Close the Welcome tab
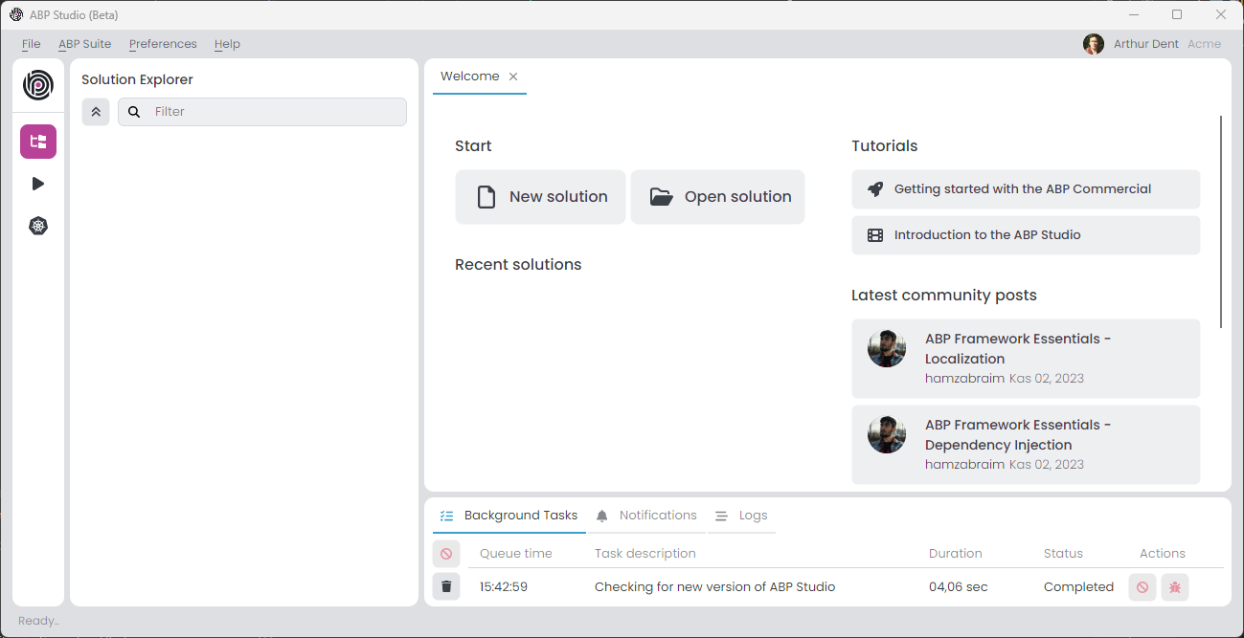The width and height of the screenshot is (1244, 638). pos(513,77)
